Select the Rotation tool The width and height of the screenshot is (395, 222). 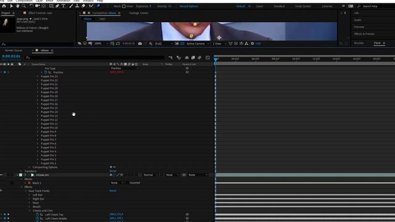[x=31, y=6]
